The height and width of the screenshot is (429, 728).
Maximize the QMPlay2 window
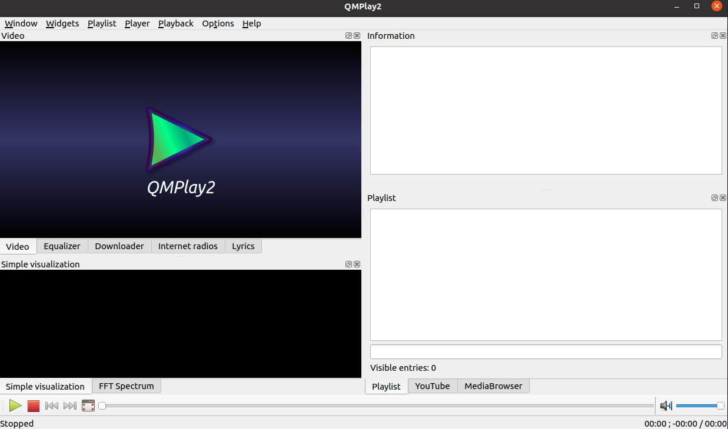(x=697, y=6)
